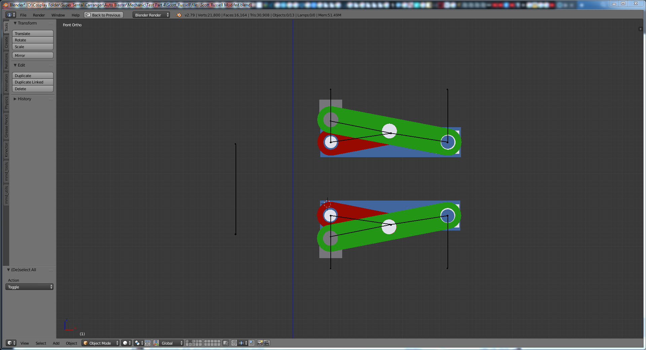Image resolution: width=646 pixels, height=350 pixels.
Task: Click the Rotate button
Action: [x=33, y=40]
